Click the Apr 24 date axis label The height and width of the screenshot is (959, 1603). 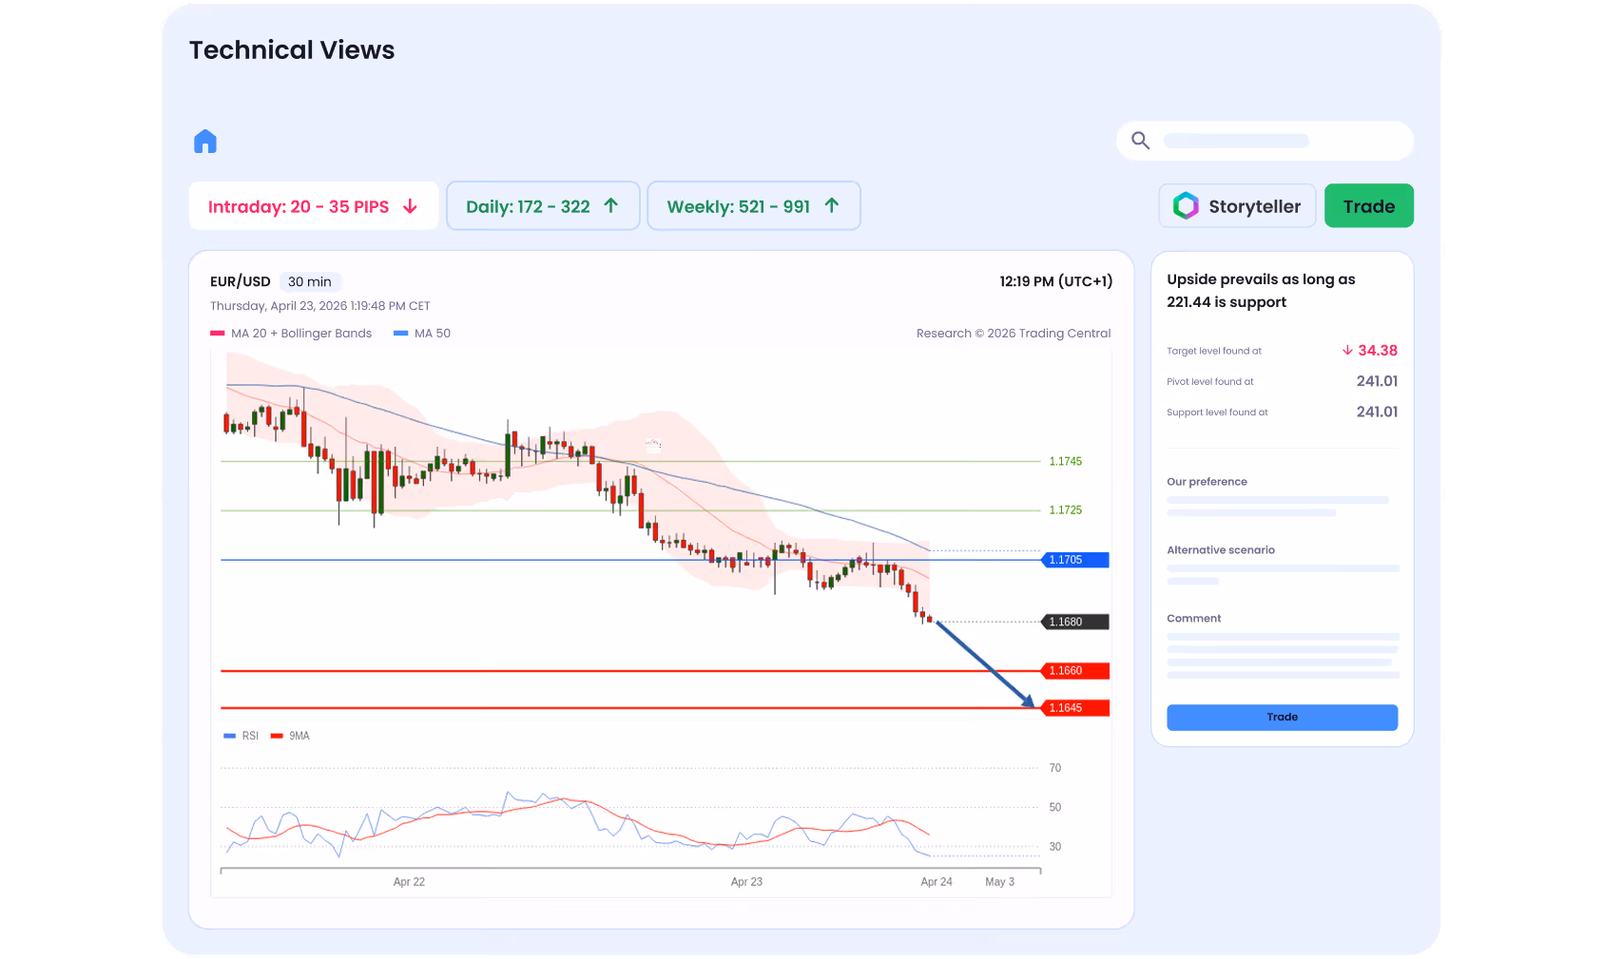point(937,882)
